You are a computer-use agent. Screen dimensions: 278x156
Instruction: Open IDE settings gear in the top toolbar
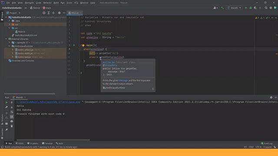(271, 8)
